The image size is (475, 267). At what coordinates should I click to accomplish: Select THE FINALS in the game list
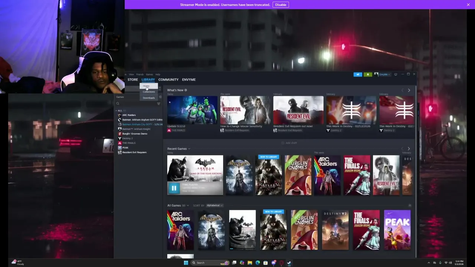click(127, 143)
